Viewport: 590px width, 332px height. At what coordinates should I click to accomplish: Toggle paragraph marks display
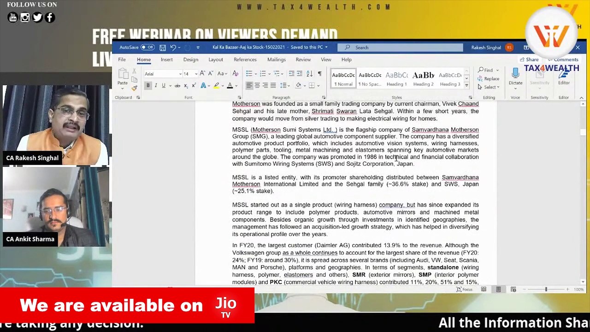click(x=319, y=74)
